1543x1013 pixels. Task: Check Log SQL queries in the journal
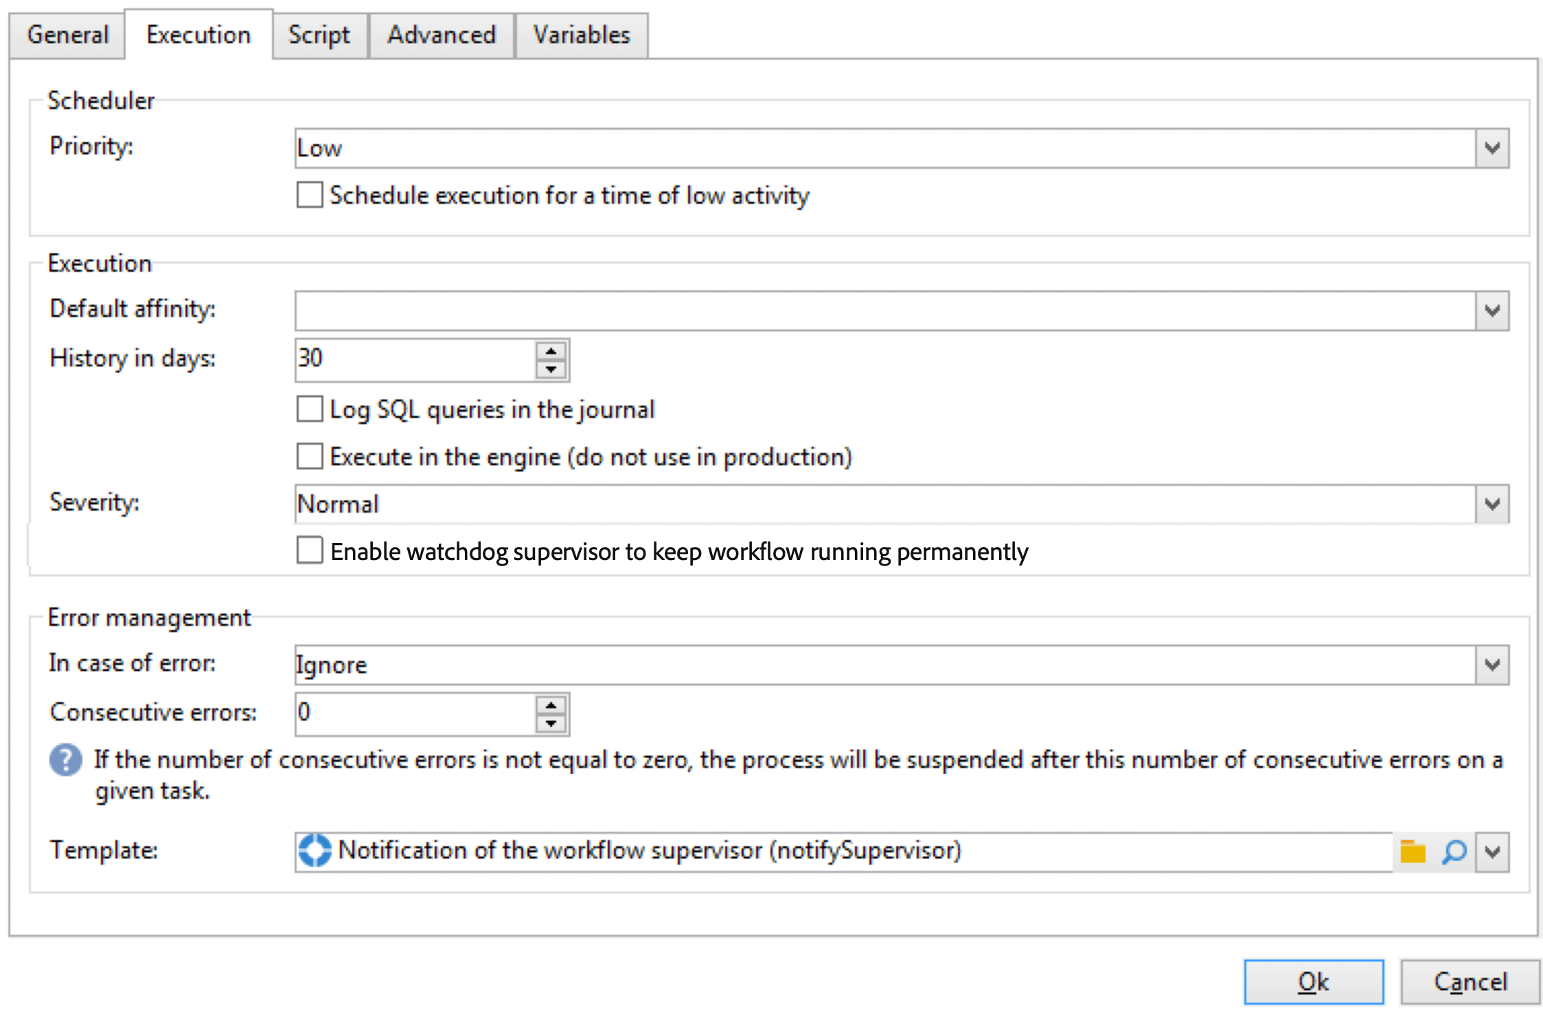click(x=310, y=409)
